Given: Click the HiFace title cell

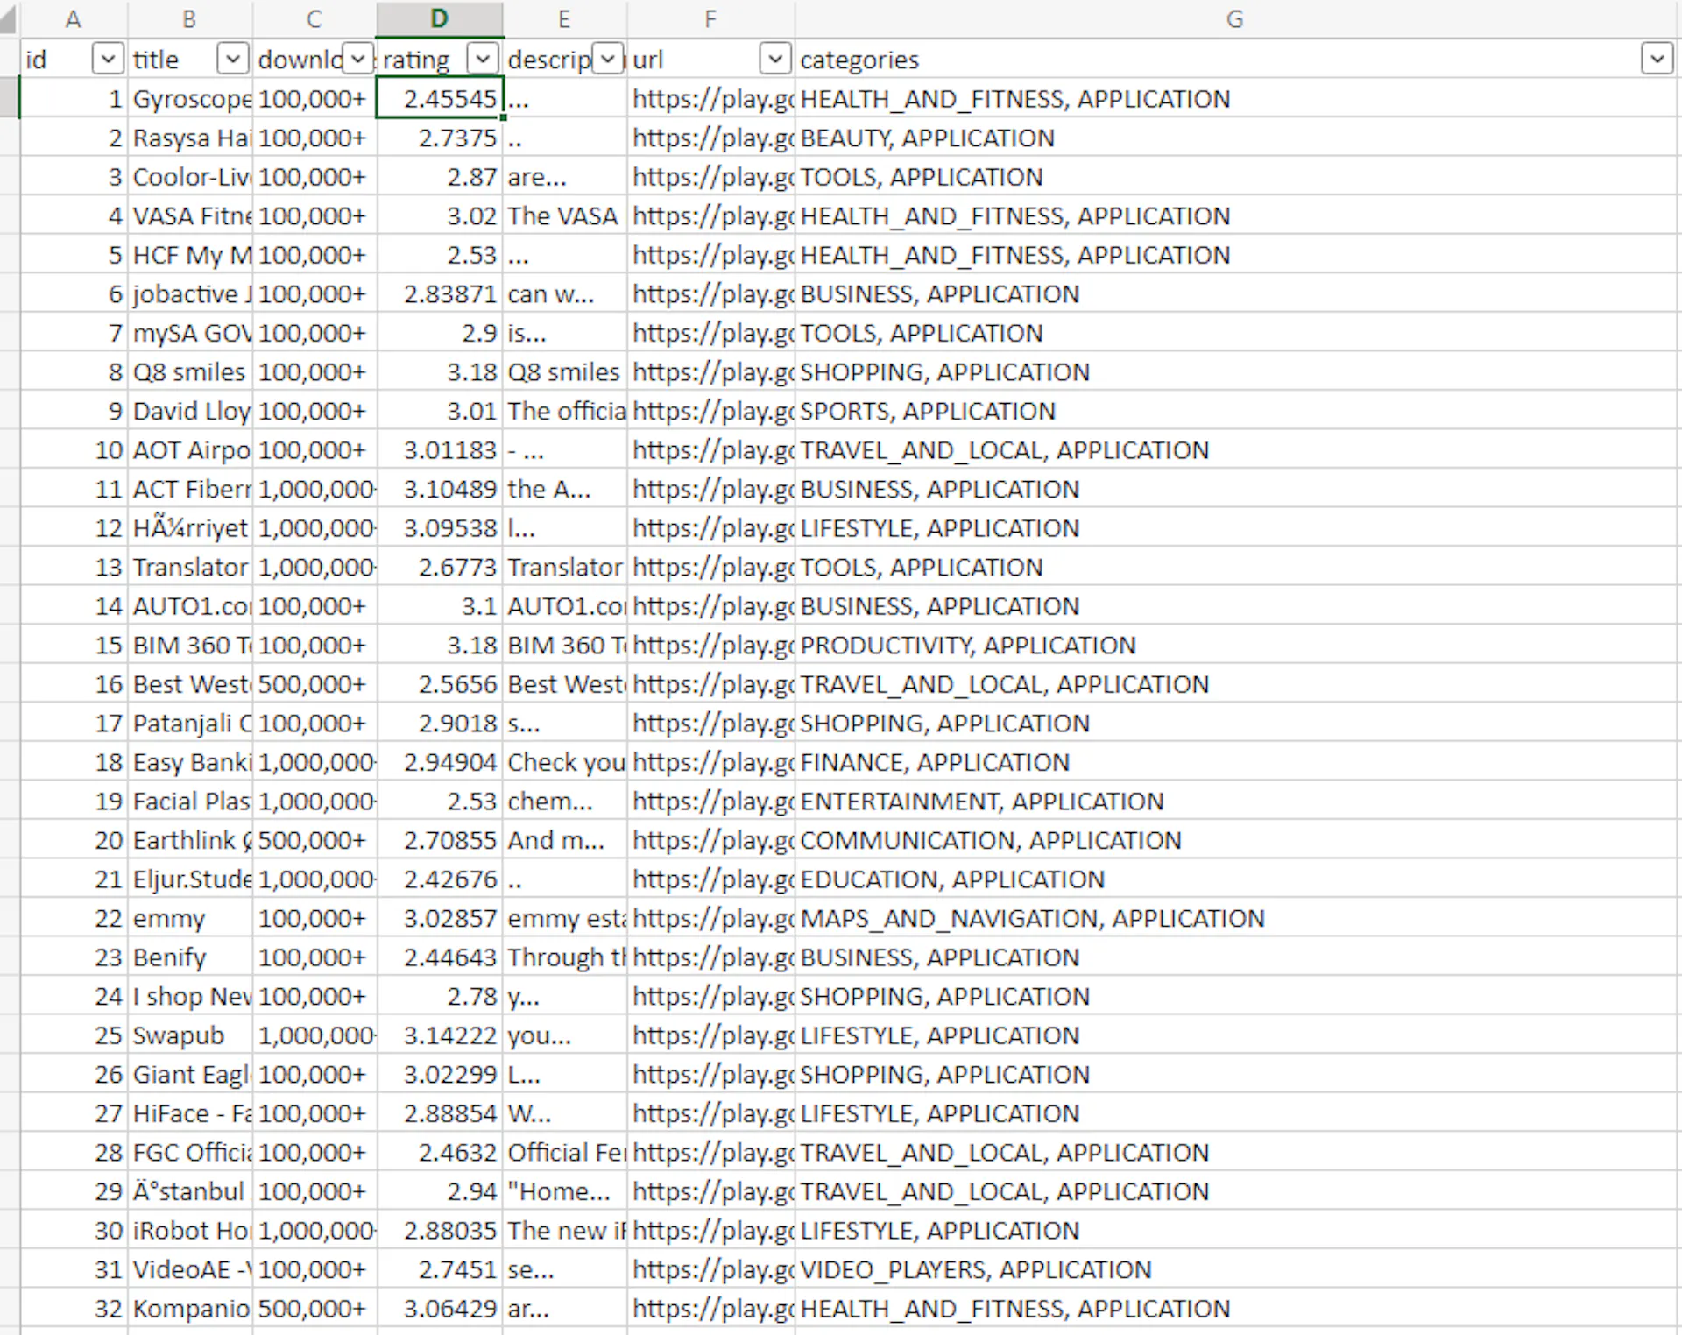Looking at the screenshot, I should click(x=190, y=1112).
